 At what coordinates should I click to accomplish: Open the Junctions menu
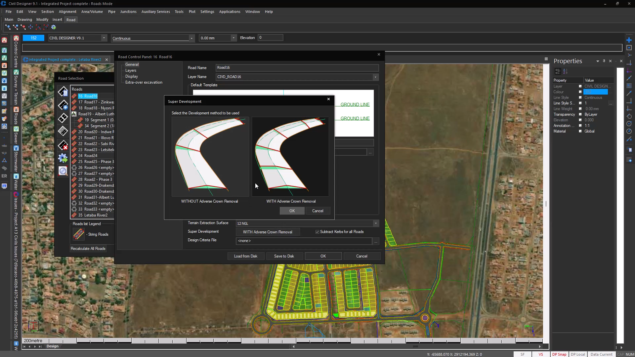click(128, 12)
